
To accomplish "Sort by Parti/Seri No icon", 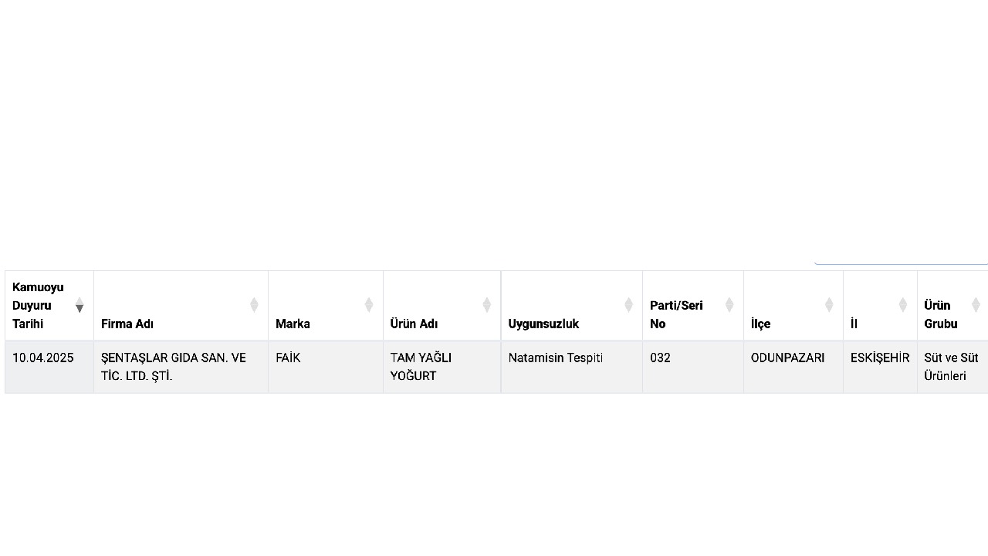I will [729, 305].
